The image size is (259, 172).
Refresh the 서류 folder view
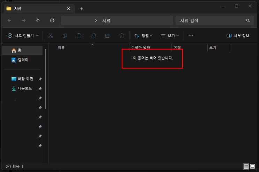click(52, 21)
